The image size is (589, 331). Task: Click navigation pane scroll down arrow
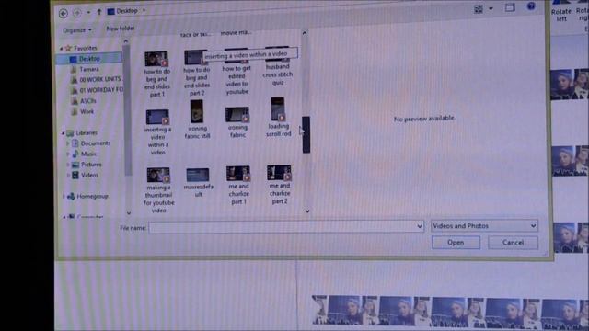pyautogui.click(x=129, y=212)
